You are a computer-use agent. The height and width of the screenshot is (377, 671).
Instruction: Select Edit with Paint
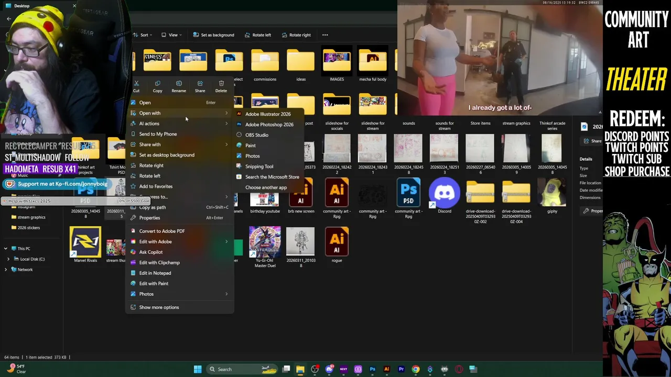(179, 283)
